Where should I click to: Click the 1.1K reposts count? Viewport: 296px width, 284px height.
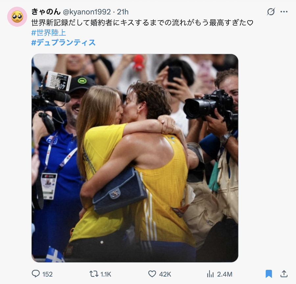pyautogui.click(x=106, y=274)
